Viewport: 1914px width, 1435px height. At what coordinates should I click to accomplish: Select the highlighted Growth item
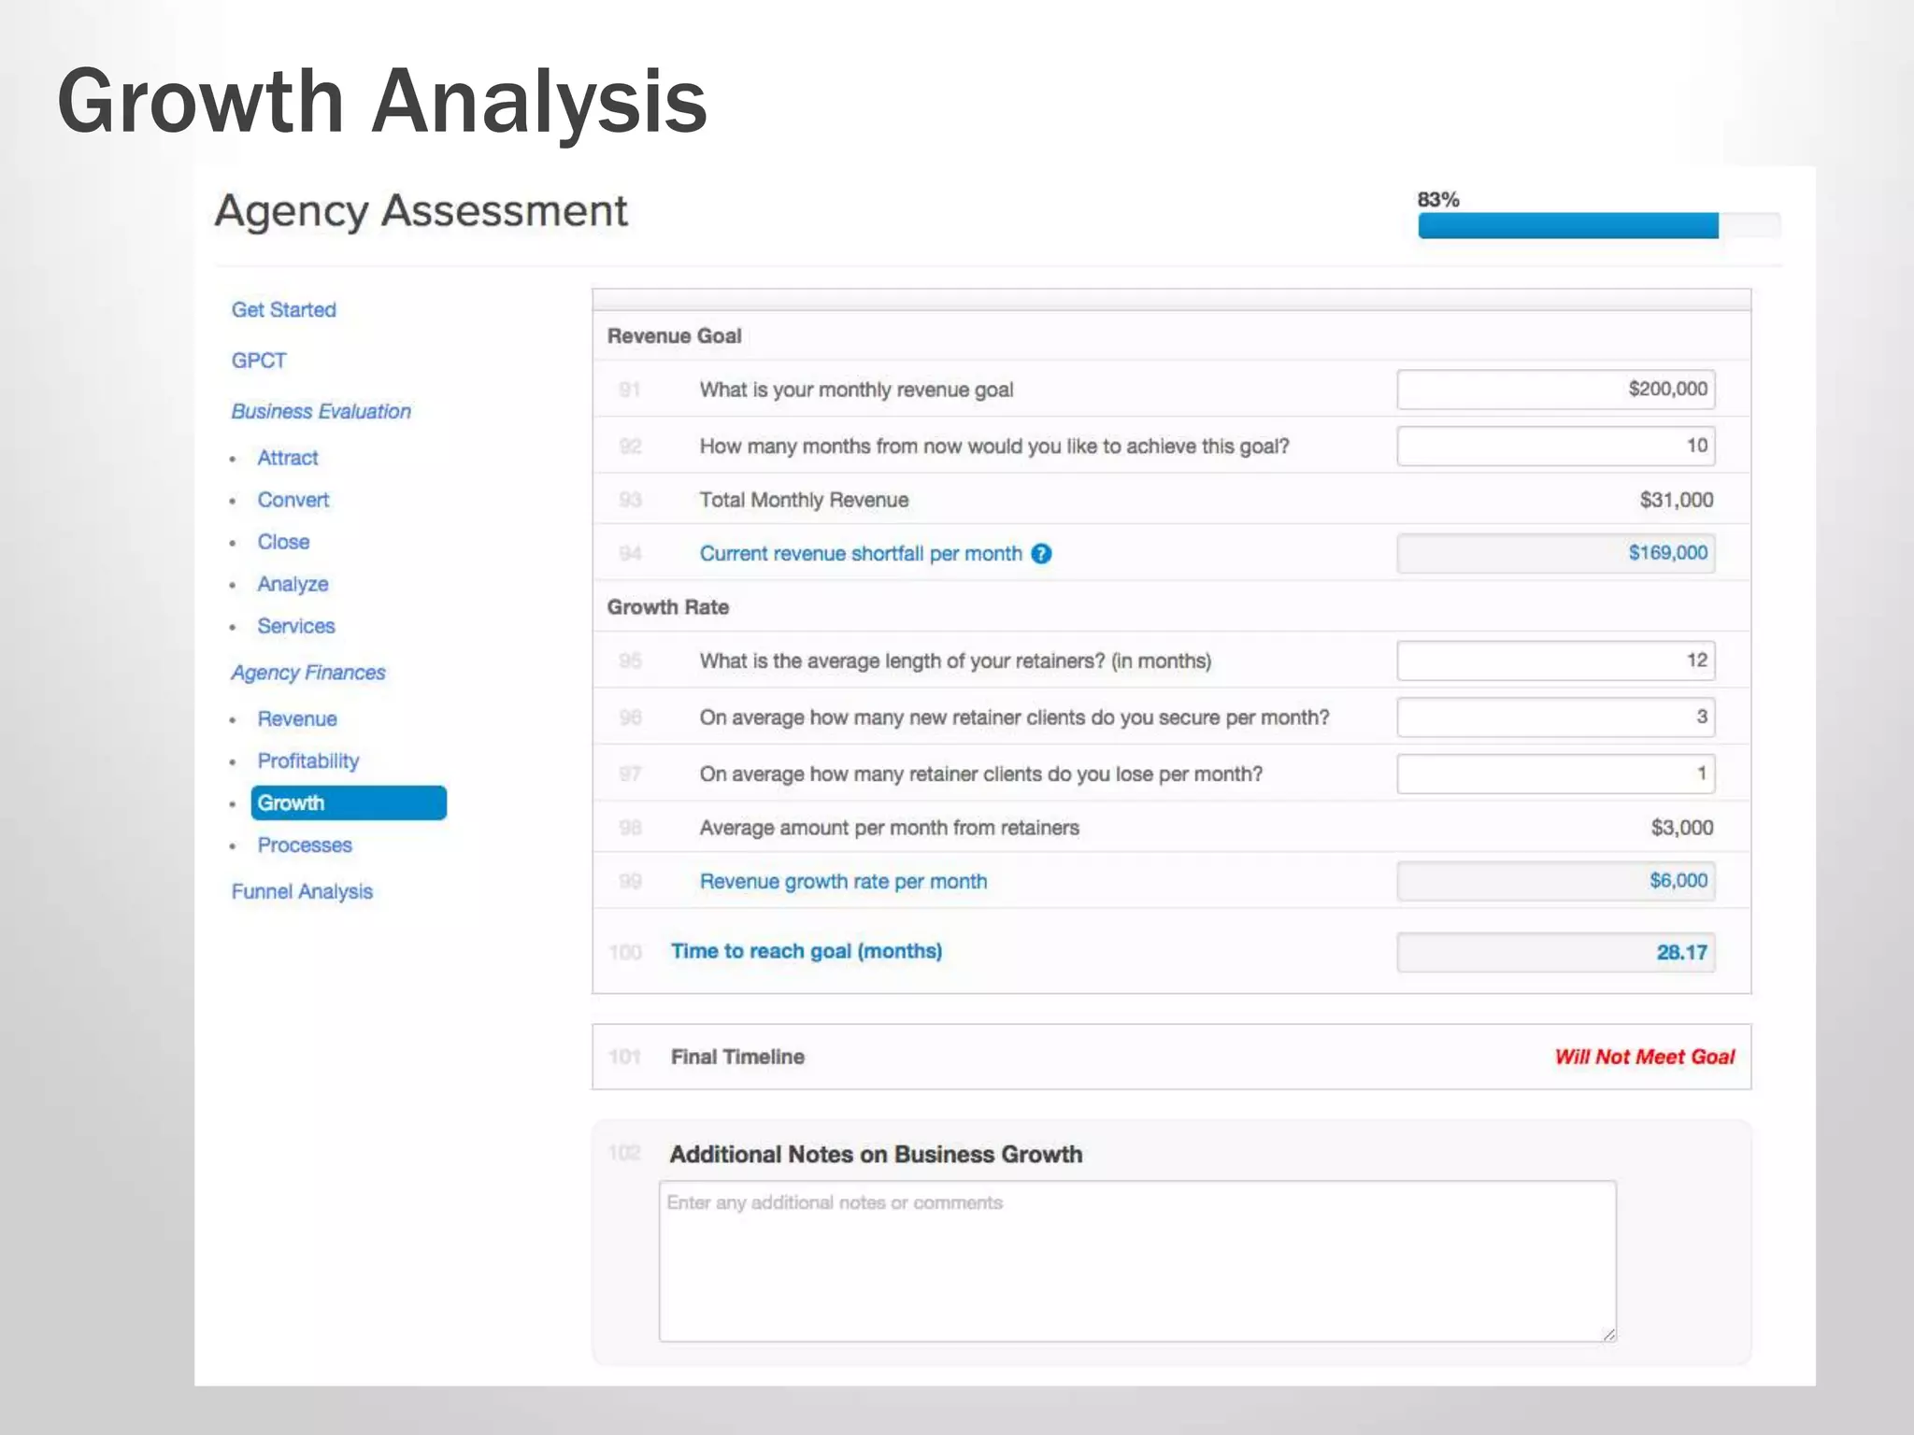click(349, 803)
